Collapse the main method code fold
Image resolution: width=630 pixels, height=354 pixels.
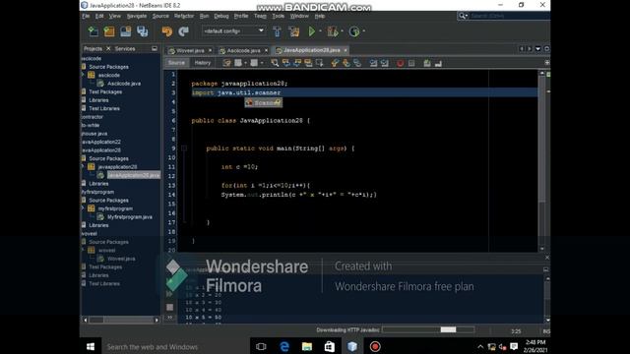tap(184, 148)
